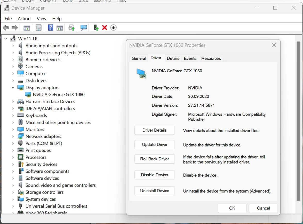Viewport: 303px width, 224px height.
Task: Click the Print queues printer icon
Action: (20, 150)
